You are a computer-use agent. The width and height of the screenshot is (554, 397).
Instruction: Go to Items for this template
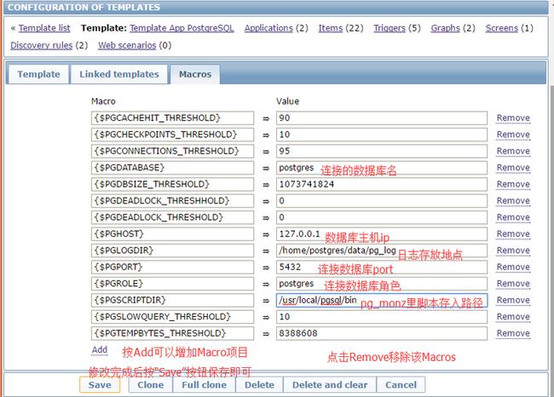pos(330,28)
